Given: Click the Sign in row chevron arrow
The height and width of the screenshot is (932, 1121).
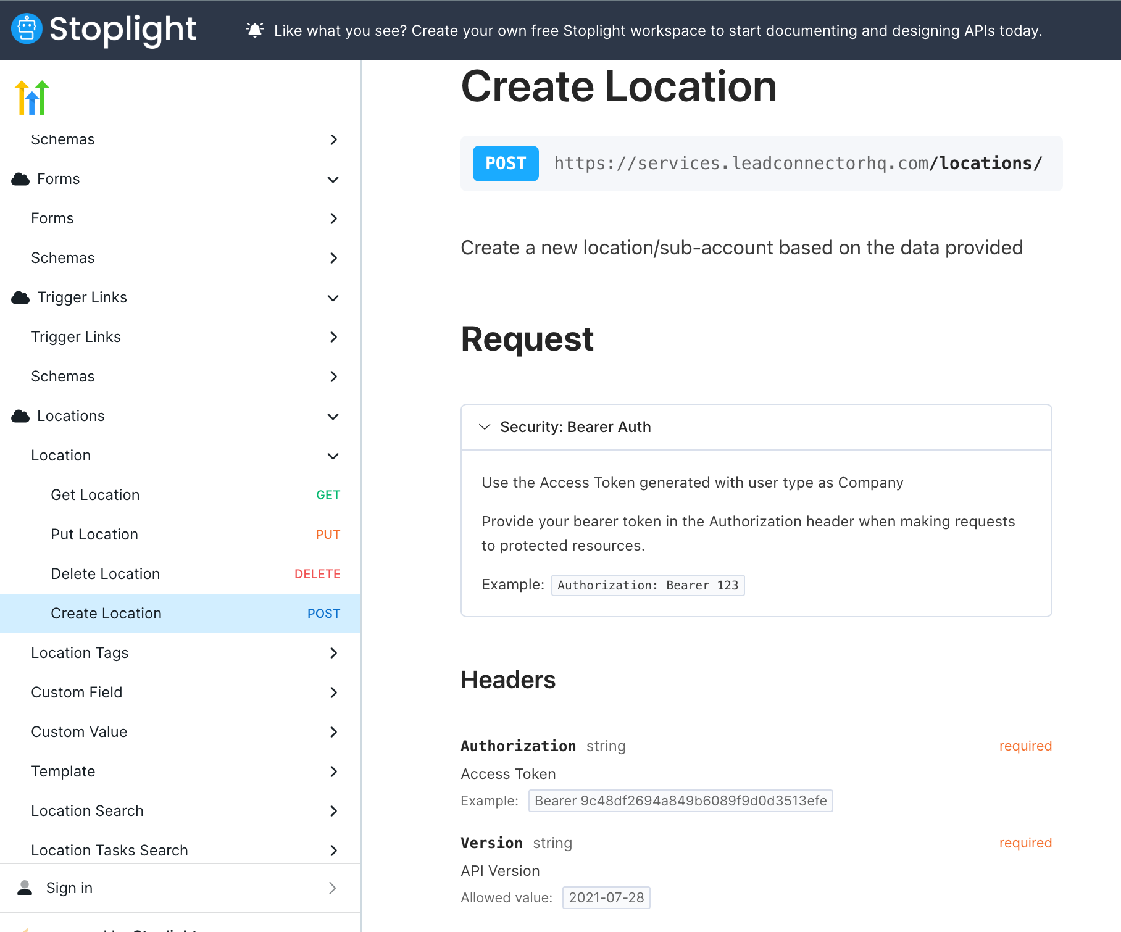Looking at the screenshot, I should click(x=332, y=888).
